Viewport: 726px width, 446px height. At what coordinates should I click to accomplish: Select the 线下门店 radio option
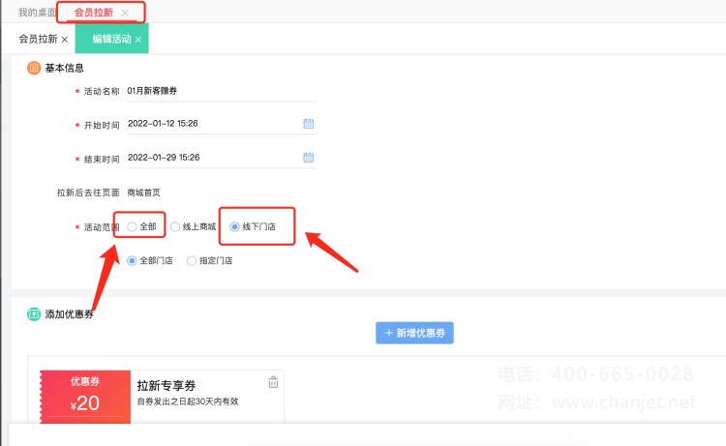235,226
